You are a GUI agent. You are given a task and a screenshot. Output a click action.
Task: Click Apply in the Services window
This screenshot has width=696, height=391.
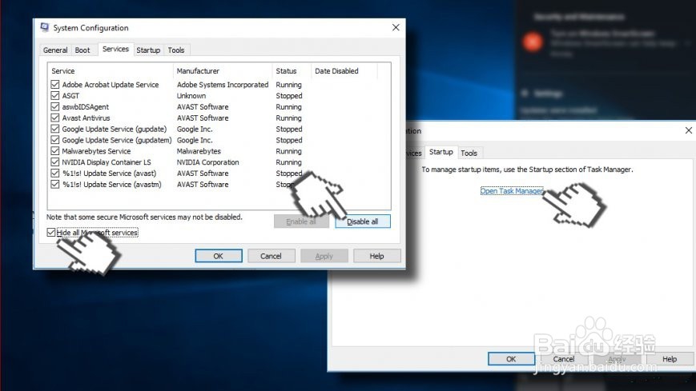[324, 256]
